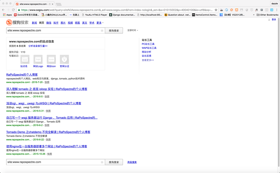This screenshot has height=173, width=280.
Task: Bookmark this page with star icon
Action: coord(216,10)
